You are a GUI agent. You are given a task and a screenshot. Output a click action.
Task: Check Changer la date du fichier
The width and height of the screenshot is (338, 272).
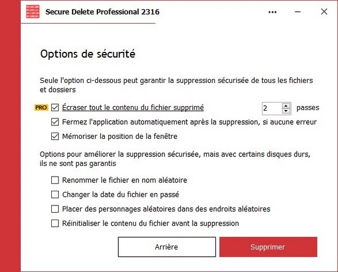pyautogui.click(x=55, y=195)
